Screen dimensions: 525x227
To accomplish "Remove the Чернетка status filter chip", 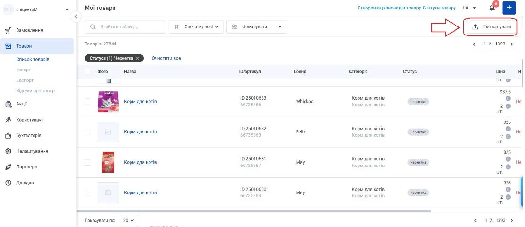I will coord(137,58).
